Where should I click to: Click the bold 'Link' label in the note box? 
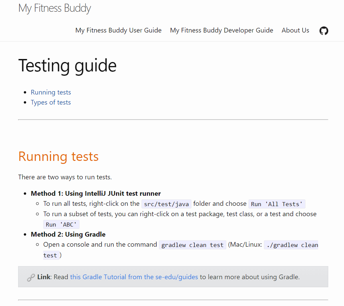coord(44,277)
